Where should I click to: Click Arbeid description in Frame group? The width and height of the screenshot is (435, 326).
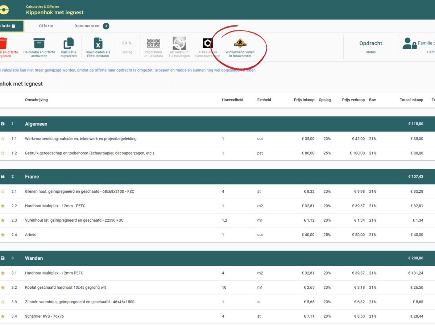tap(31, 235)
